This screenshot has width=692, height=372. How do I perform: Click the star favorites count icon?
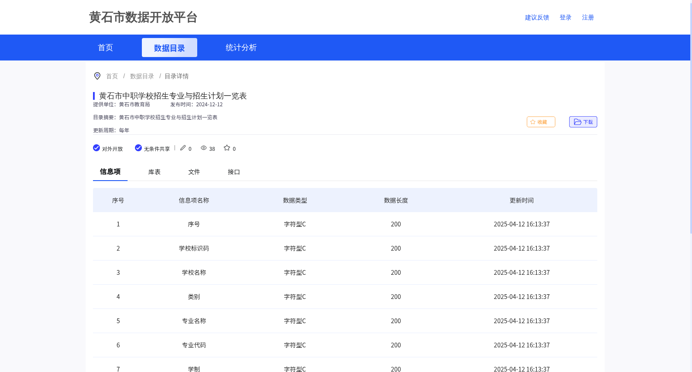[227, 148]
